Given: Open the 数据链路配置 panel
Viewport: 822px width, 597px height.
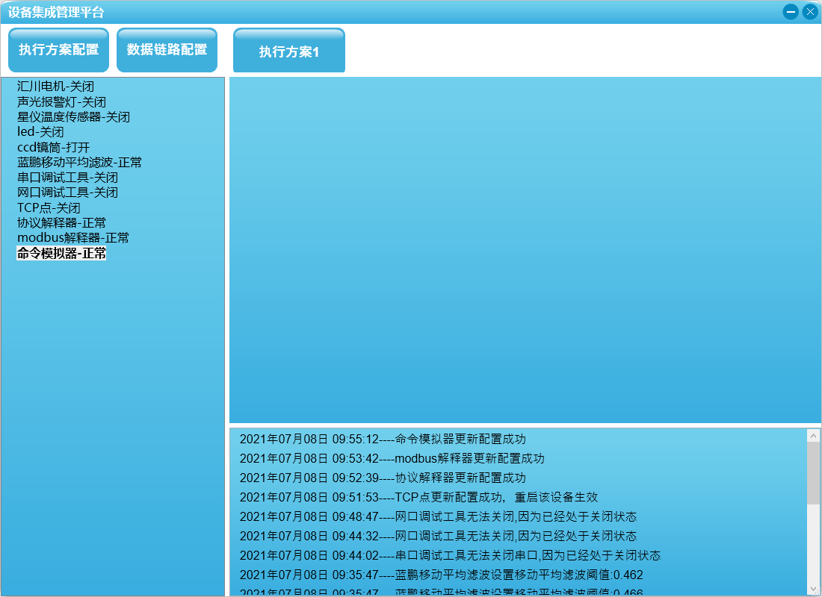Looking at the screenshot, I should (167, 50).
